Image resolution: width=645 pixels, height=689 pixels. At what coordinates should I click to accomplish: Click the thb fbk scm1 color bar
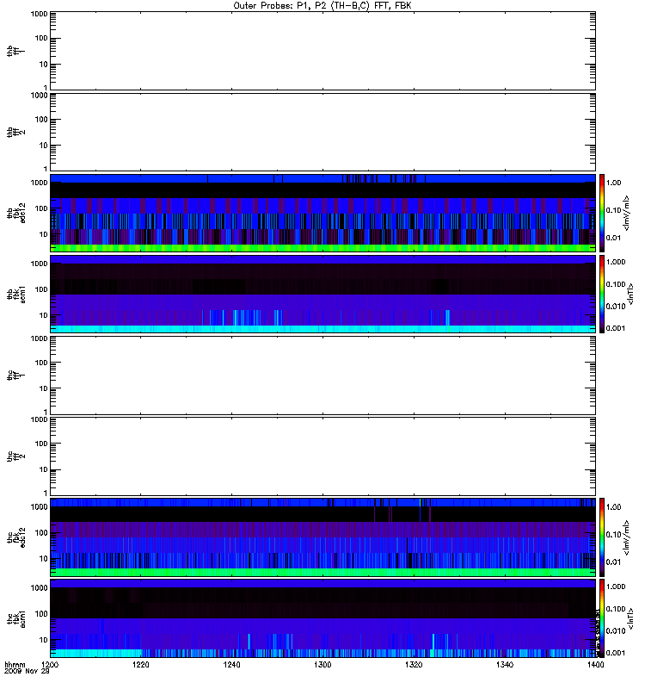point(602,295)
